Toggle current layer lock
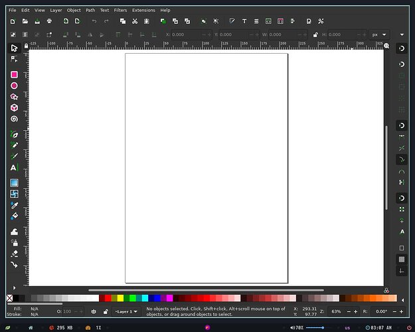The height and width of the screenshot is (332, 415). (x=106, y=311)
